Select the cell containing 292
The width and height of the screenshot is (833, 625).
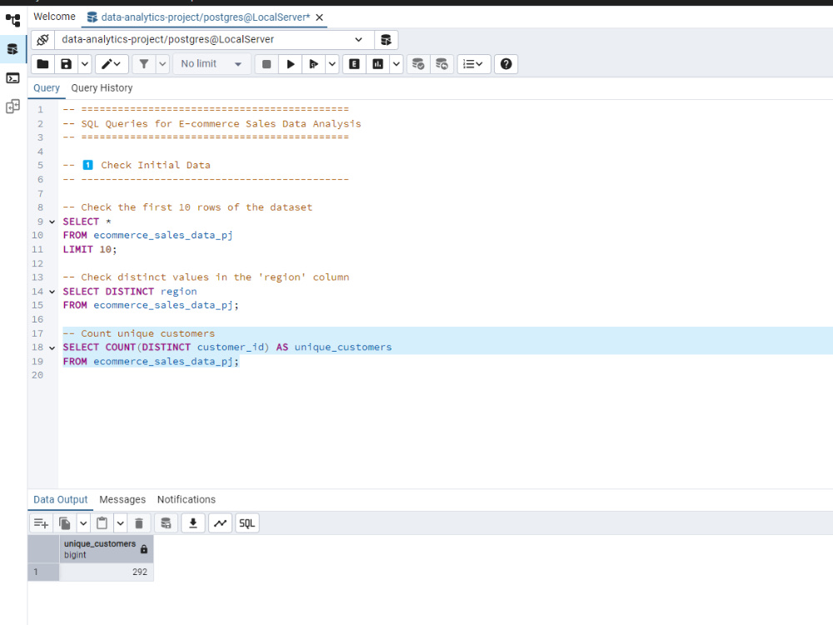[107, 572]
